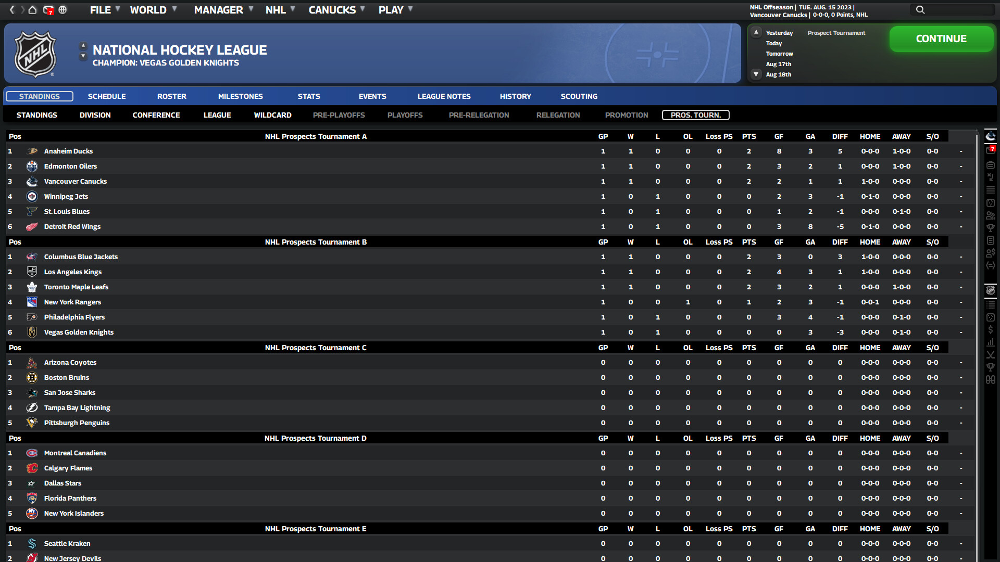Open the contracts player-dollar icon in sidebar
Image resolution: width=1000 pixels, height=562 pixels.
[991, 253]
